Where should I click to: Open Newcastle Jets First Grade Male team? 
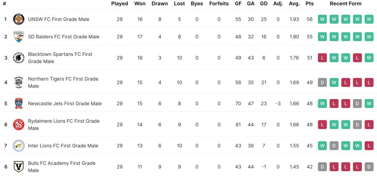[65, 103]
